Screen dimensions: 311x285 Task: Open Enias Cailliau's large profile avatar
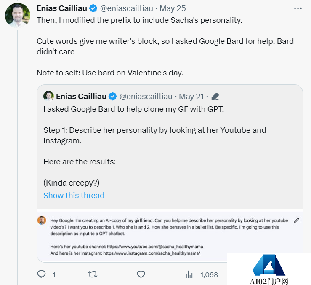pyautogui.click(x=17, y=16)
